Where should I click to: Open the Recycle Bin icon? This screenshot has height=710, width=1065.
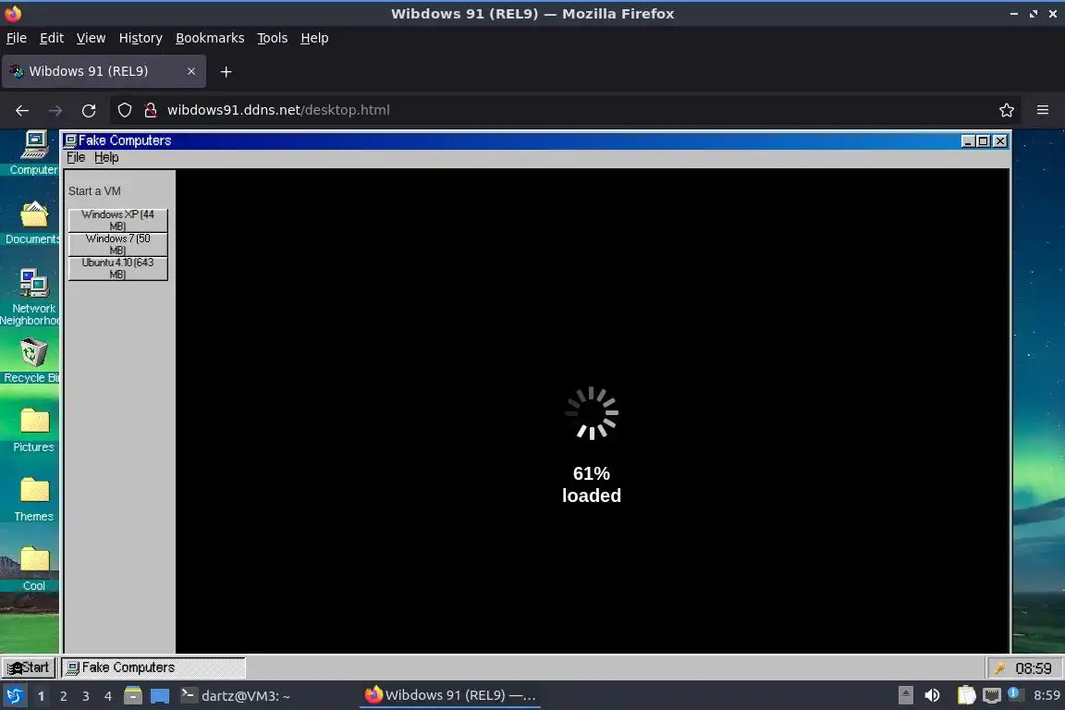coord(32,361)
